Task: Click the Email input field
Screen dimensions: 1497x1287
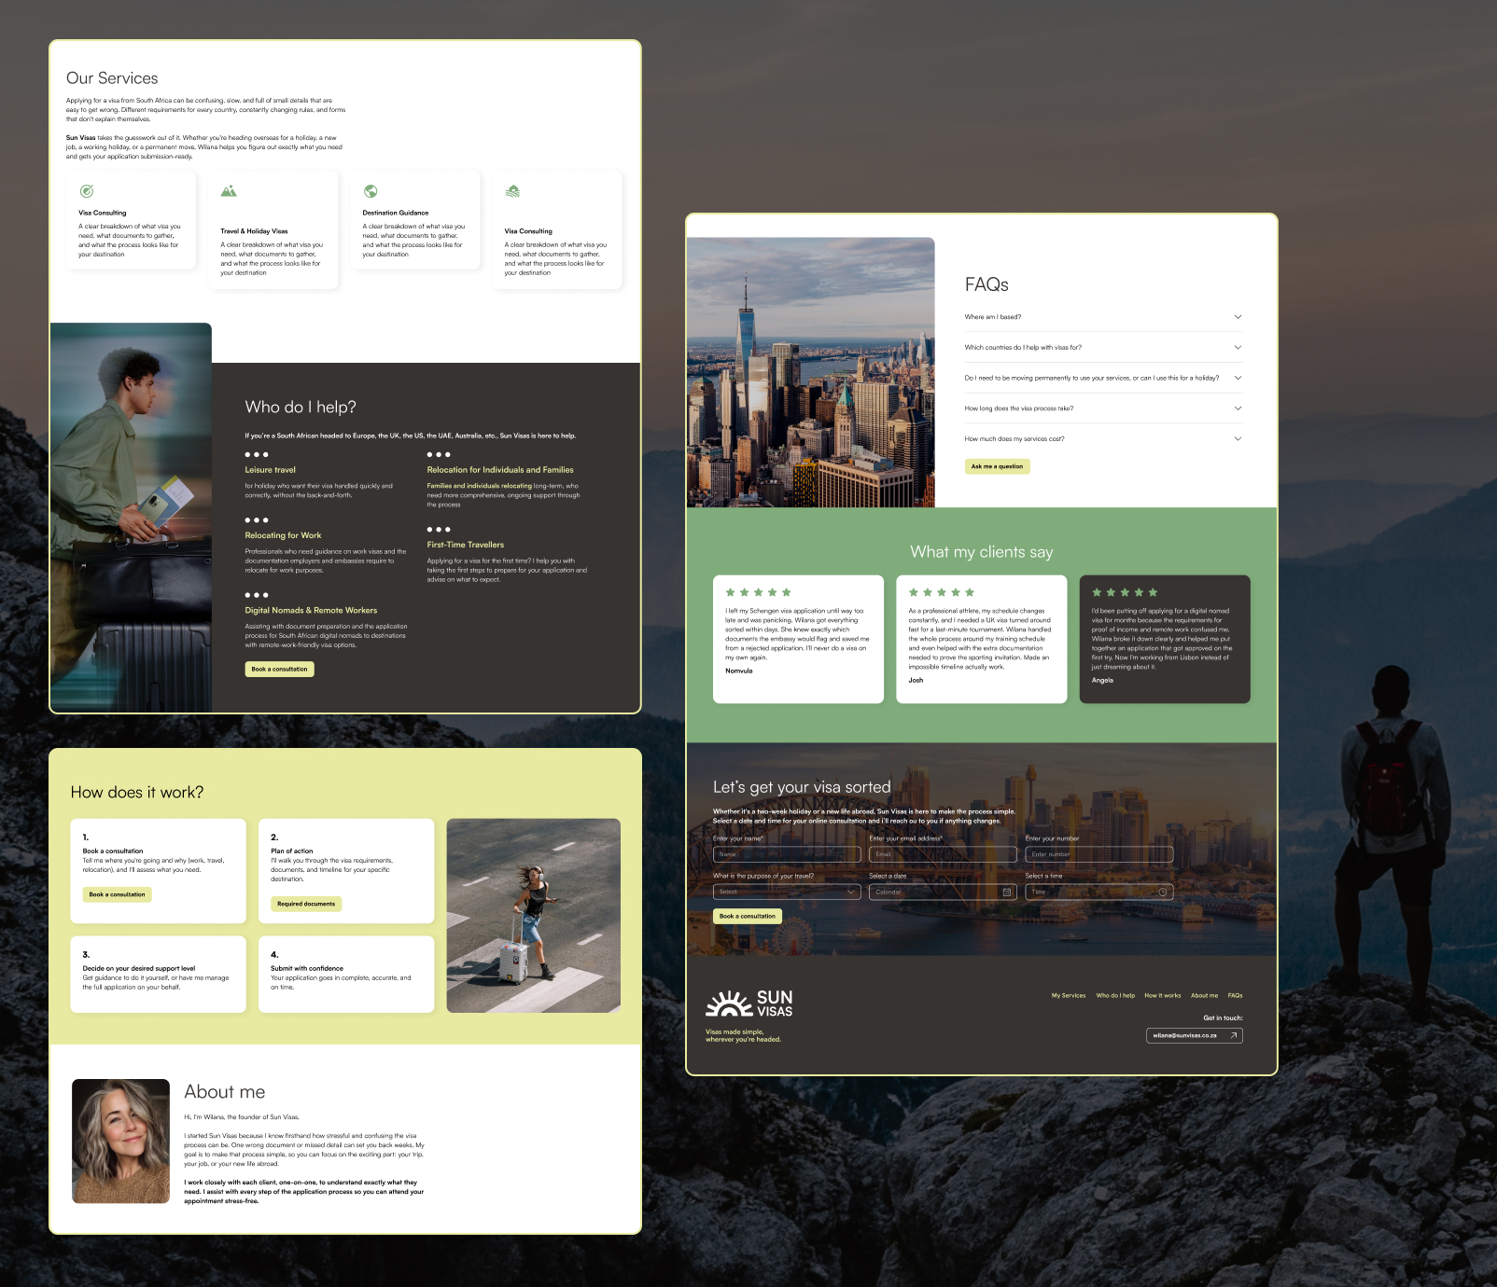Action: [943, 854]
